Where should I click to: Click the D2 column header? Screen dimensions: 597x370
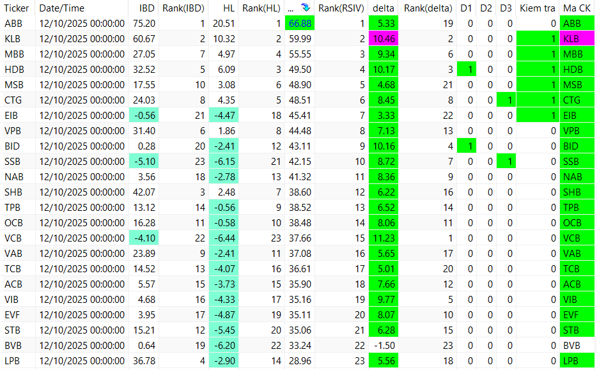tap(486, 8)
